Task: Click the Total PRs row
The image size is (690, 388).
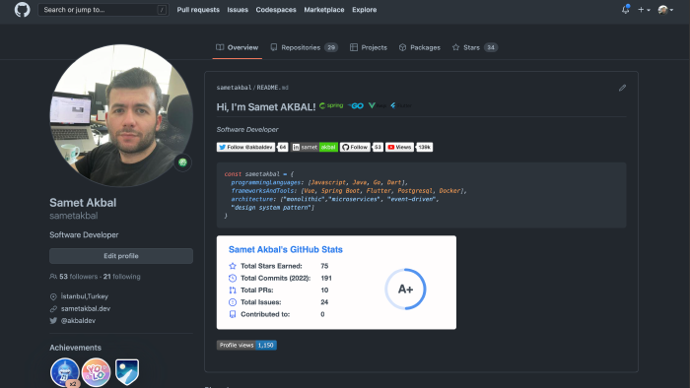Action: [x=279, y=290]
